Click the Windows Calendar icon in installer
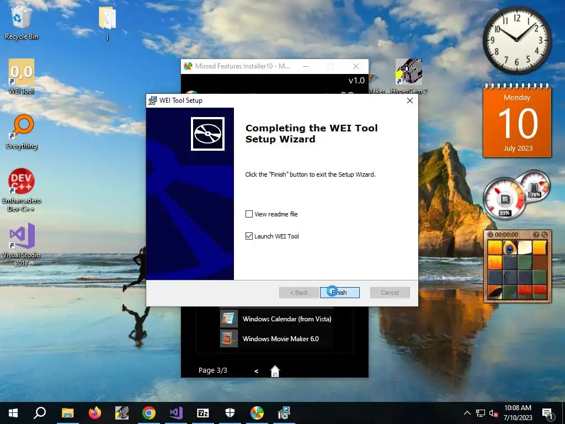 [229, 319]
